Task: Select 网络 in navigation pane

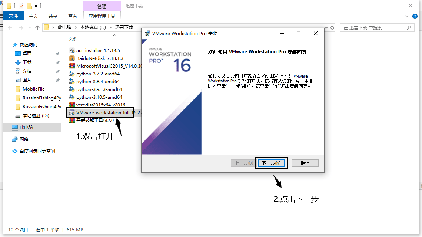Action: click(x=24, y=139)
